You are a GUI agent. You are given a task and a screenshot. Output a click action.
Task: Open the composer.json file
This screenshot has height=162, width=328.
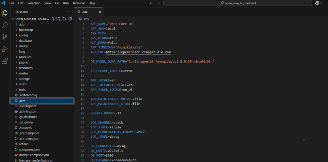tap(42, 149)
